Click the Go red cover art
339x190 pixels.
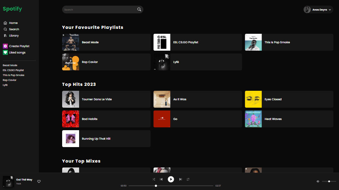pos(162,119)
